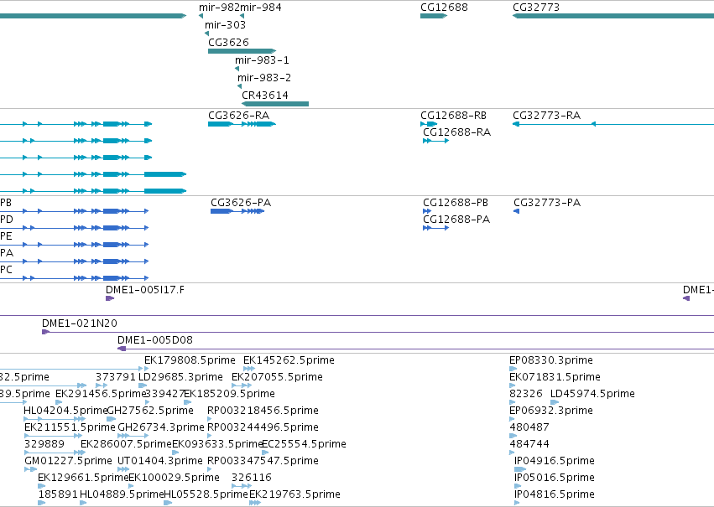714x507 pixels.
Task: Select the PE protein isoform label
Action: pyautogui.click(x=6, y=236)
